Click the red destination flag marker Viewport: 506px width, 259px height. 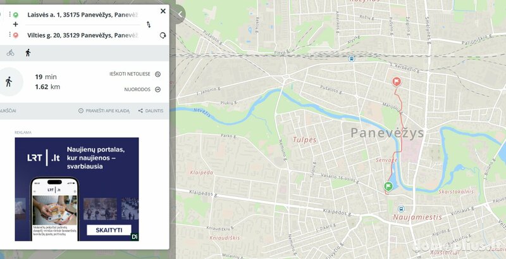point(397,82)
